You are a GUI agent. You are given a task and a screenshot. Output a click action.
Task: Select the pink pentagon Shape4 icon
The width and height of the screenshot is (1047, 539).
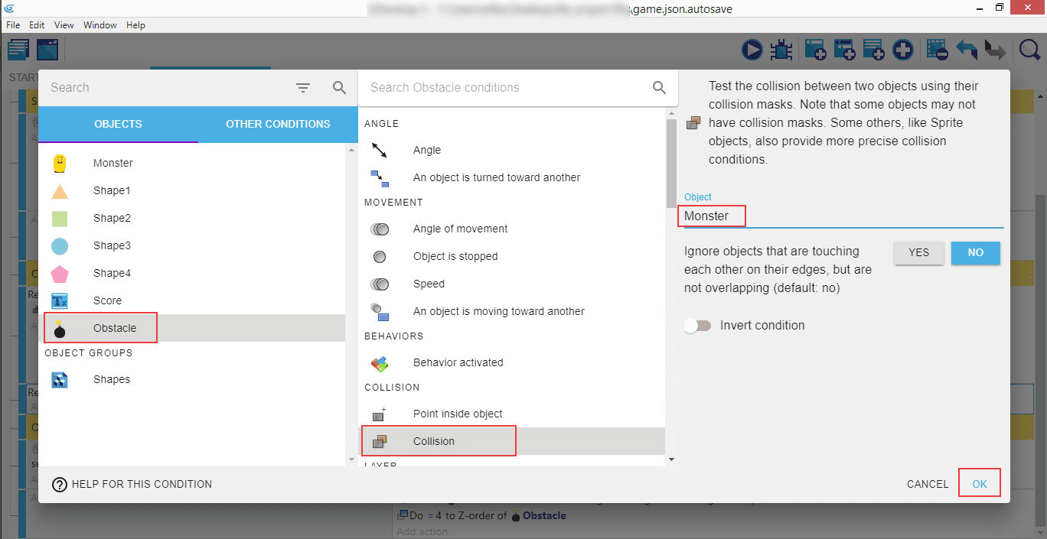(x=60, y=273)
